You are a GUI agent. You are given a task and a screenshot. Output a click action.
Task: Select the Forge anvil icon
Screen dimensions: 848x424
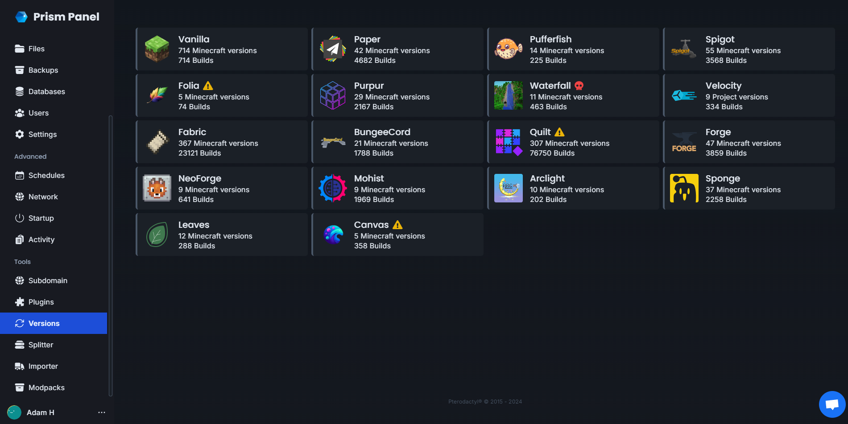(684, 142)
